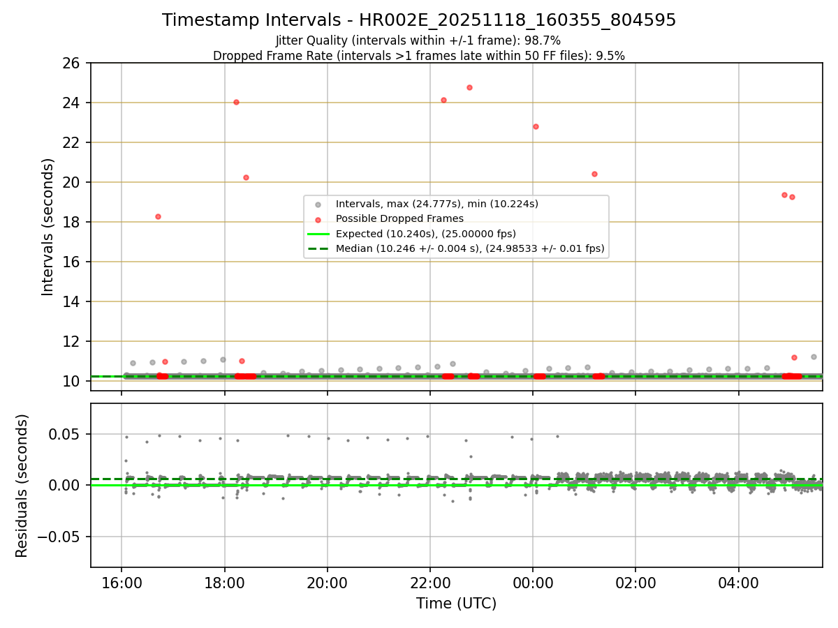Click the '18:00' x-axis tick label
The width and height of the screenshot is (838, 628).
tap(225, 583)
